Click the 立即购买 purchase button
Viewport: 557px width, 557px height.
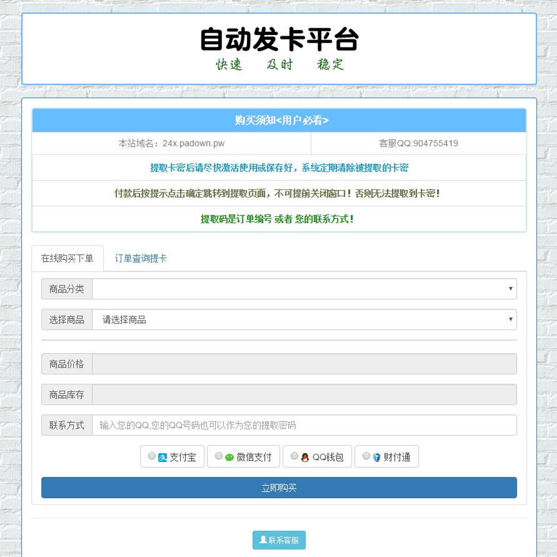click(278, 488)
